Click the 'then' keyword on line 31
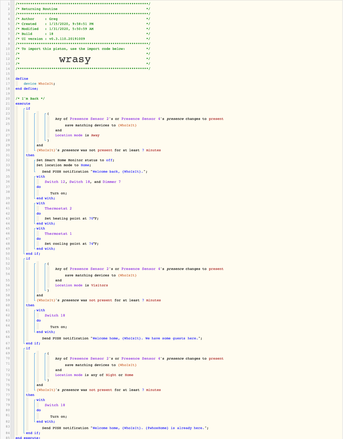This screenshot has width=345, height=439. pos(30,155)
